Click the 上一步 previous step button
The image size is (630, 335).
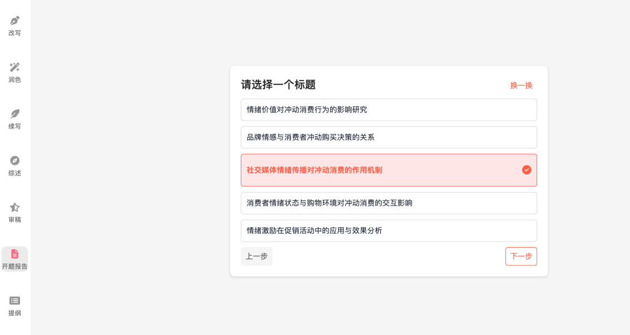(x=257, y=257)
